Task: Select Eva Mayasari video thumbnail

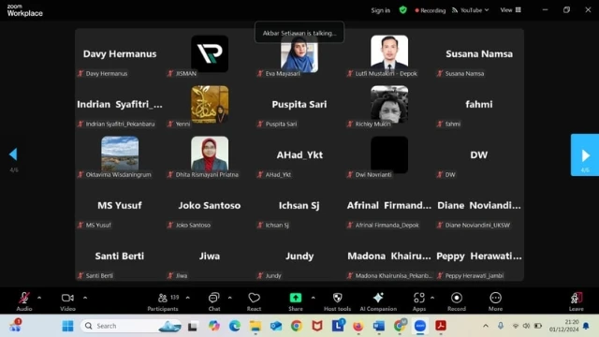Action: pyautogui.click(x=299, y=55)
